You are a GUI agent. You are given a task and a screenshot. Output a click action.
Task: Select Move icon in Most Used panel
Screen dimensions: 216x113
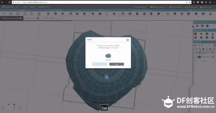click(197, 26)
